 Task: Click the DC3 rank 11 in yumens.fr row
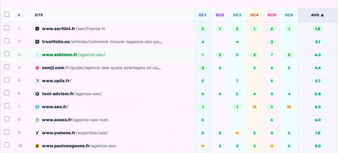237,133
